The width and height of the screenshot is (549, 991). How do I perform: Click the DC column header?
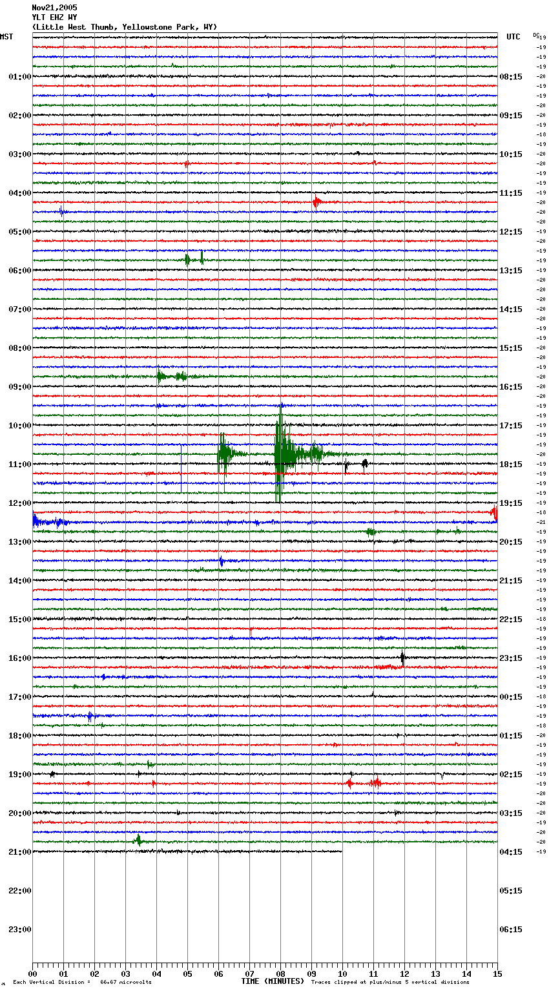click(x=536, y=35)
